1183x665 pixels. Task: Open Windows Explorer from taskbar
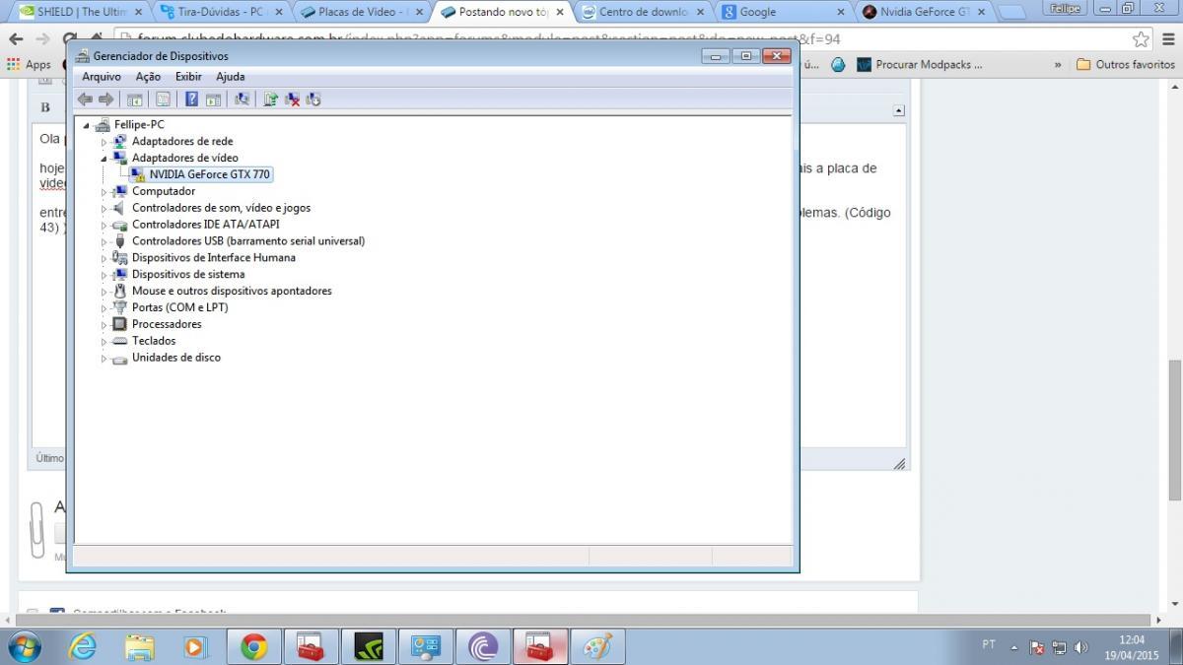(140, 646)
